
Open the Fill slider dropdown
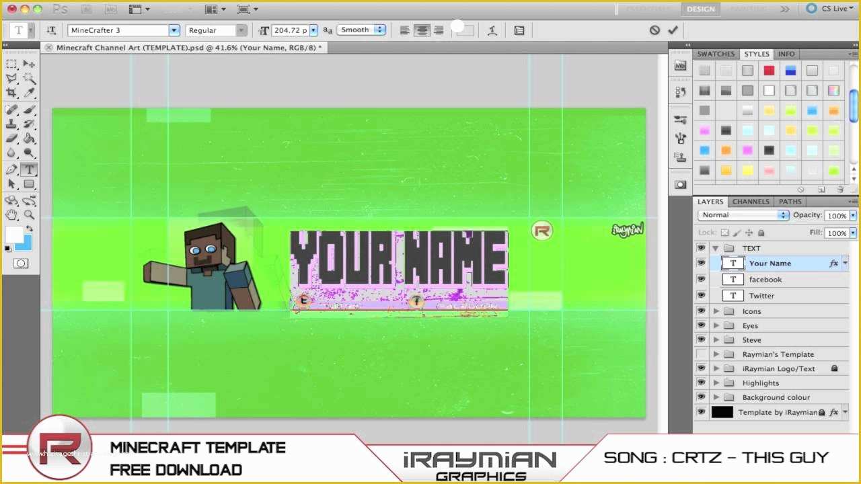coord(853,233)
